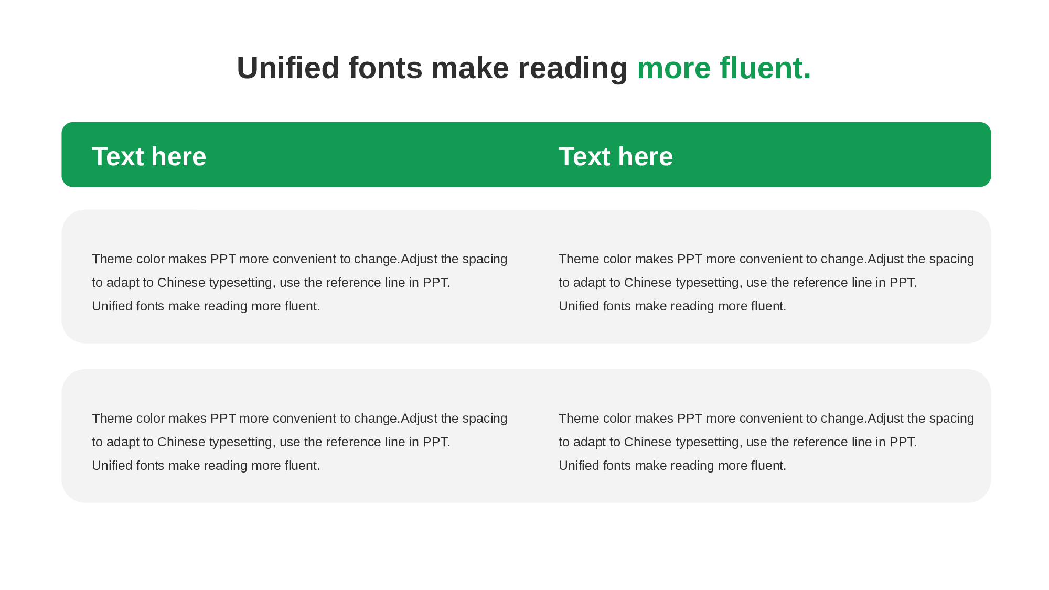Click the word "reading" in the main title
This screenshot has height=590, width=1049.
[572, 68]
